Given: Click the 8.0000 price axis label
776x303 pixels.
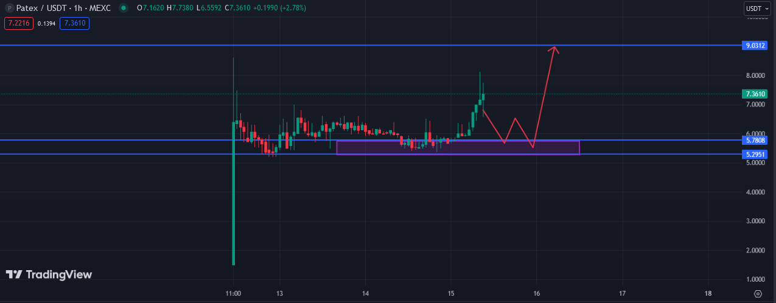Looking at the screenshot, I should (757, 76).
